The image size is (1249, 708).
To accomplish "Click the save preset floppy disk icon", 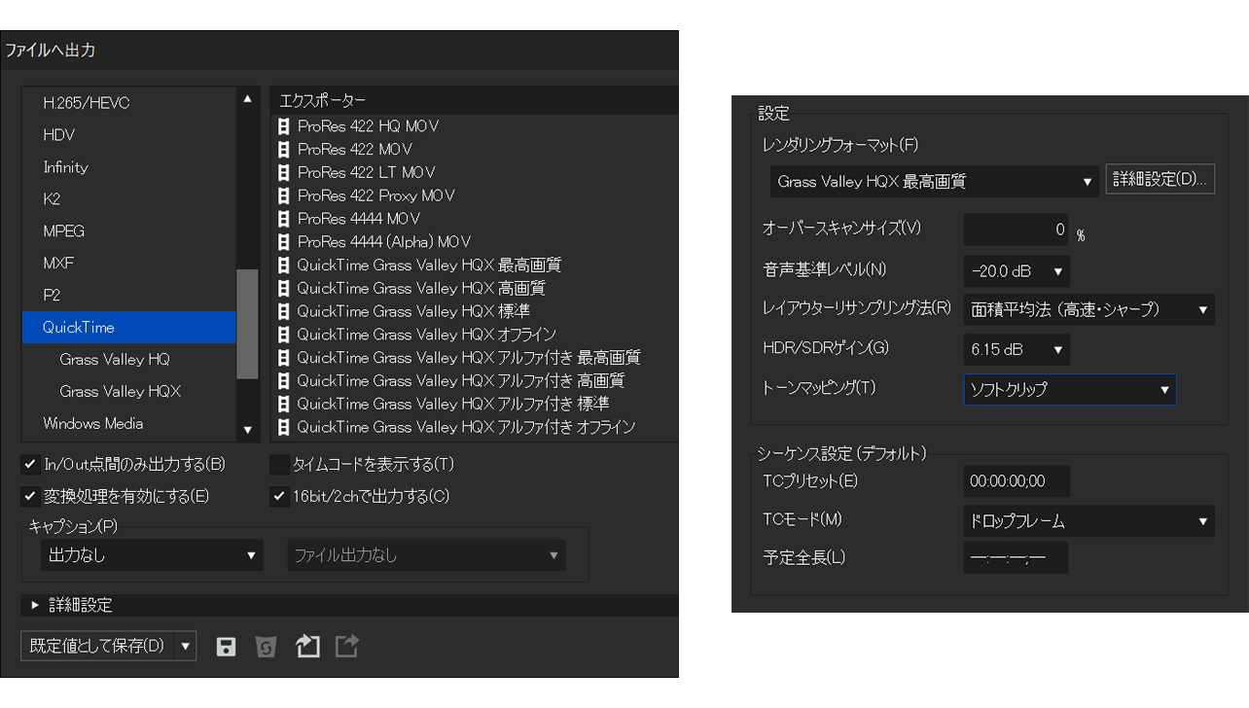I will coord(226,647).
